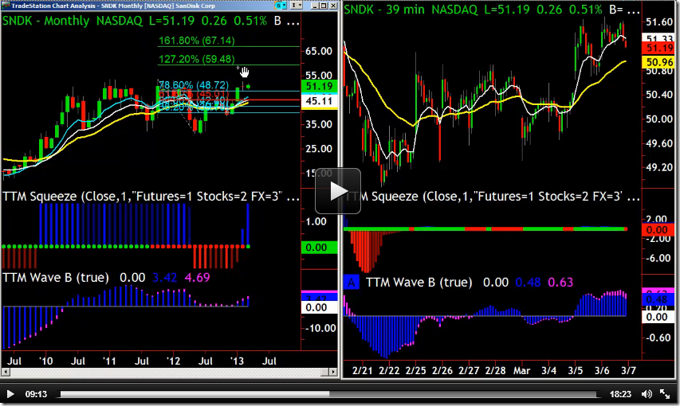Click the white 45.11 price label
Screen dimensions: 680x406
[x=319, y=101]
